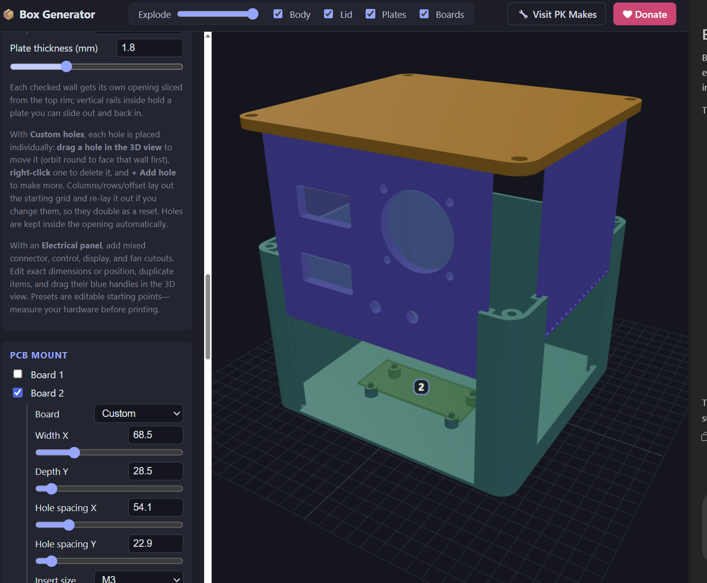Click the sidebar vertical scrollbar thumb
Screen dimensions: 707x583
tap(208, 316)
